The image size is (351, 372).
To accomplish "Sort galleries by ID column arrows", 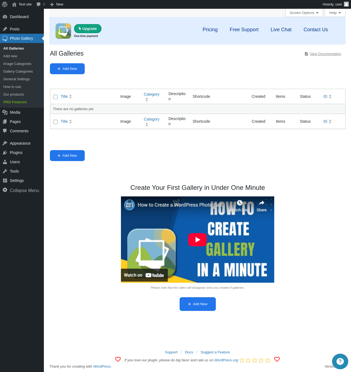I will 330,96.
